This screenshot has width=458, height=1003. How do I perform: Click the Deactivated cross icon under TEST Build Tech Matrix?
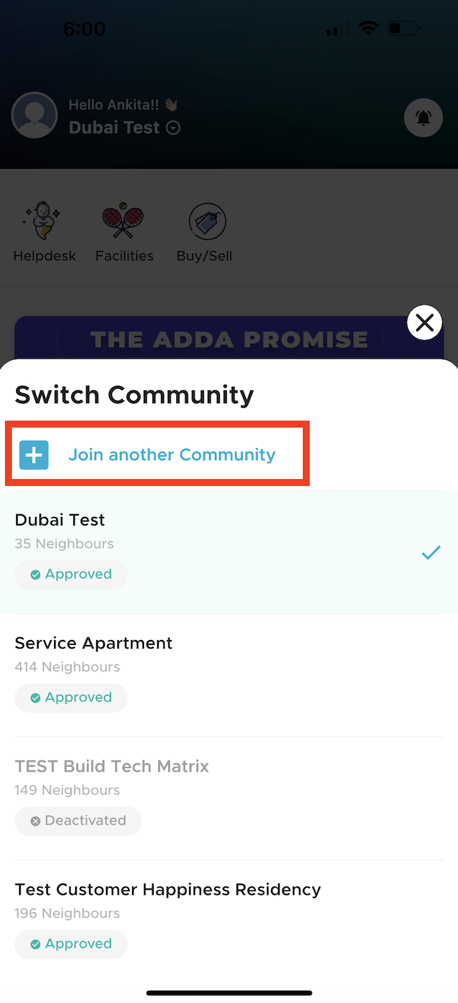coord(35,820)
